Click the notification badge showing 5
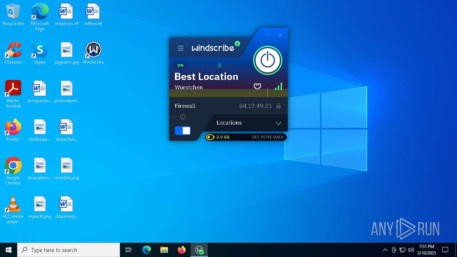Viewport: 457px width, 257px height. (237, 44)
